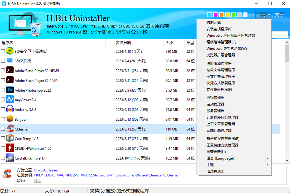Image resolution: width=290 pixels, height=193 pixels.
Task: Click the CCleaner icon in the program list
Action: tap(9, 129)
